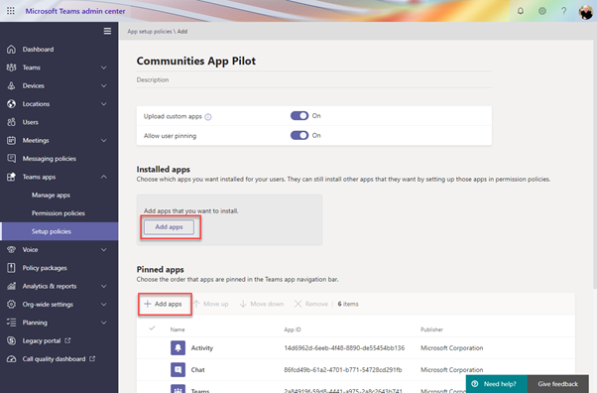The width and height of the screenshot is (597, 393).
Task: Click the Messaging policies icon
Action: 12,159
